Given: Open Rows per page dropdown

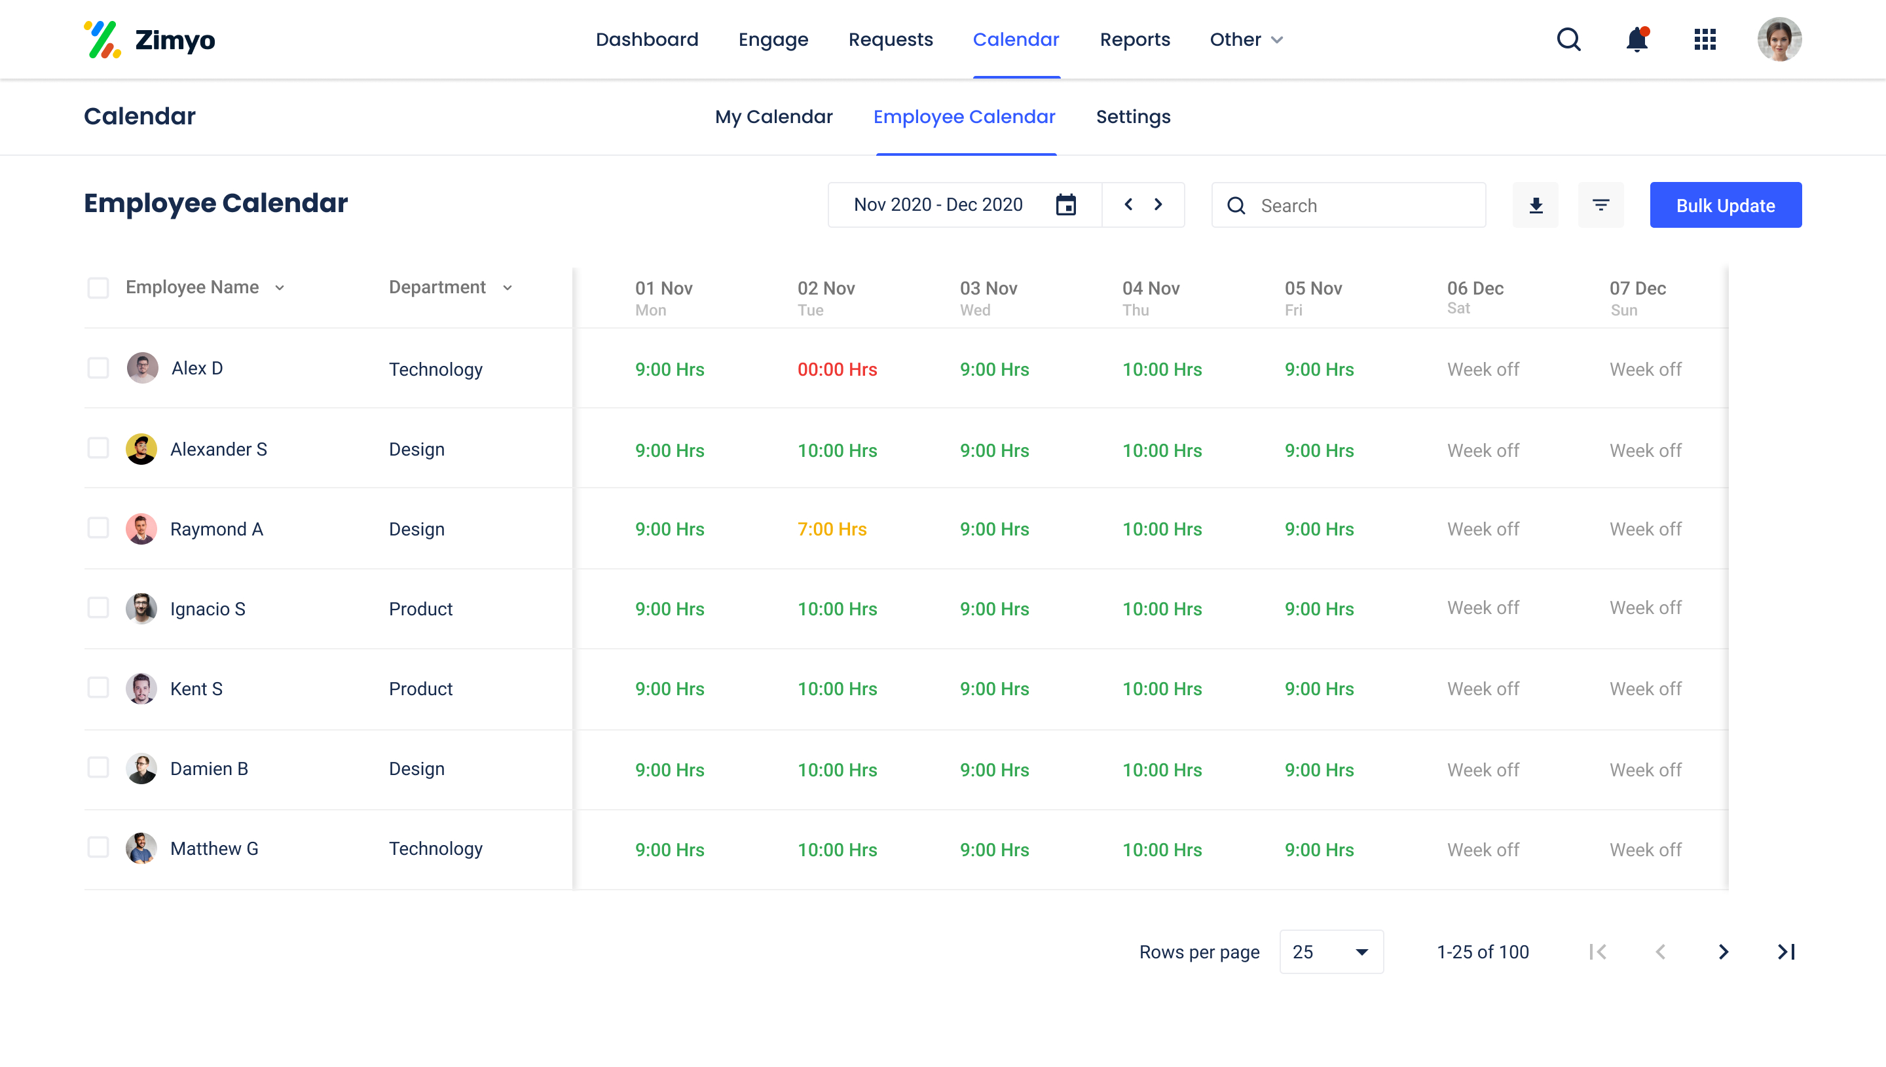Looking at the screenshot, I should (x=1331, y=952).
